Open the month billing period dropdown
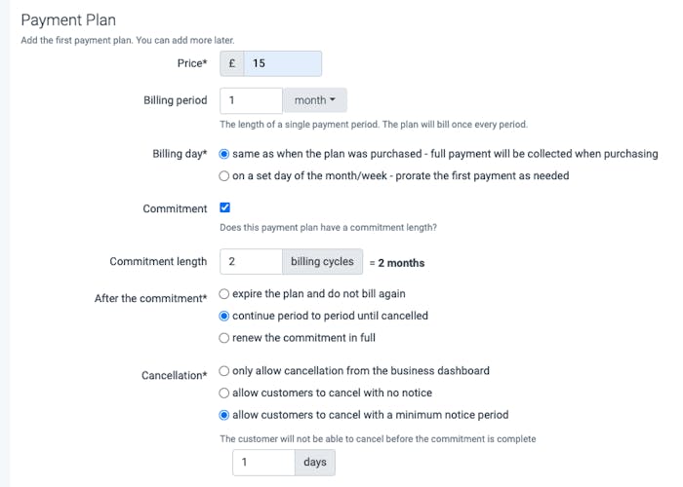Viewport: 683px width, 487px height. coord(314,100)
